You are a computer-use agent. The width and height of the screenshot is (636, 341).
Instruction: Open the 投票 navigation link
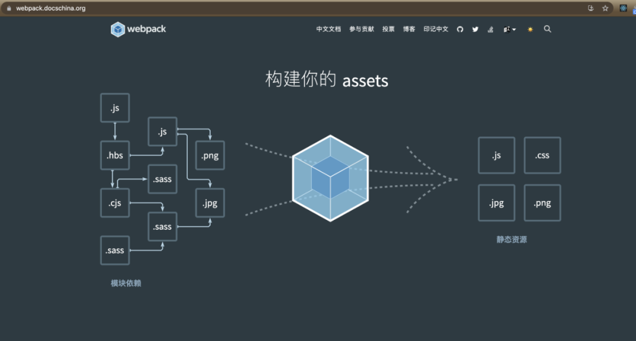tap(389, 29)
